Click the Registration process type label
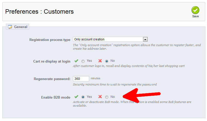This screenshot has width=207, height=121. click(50, 40)
